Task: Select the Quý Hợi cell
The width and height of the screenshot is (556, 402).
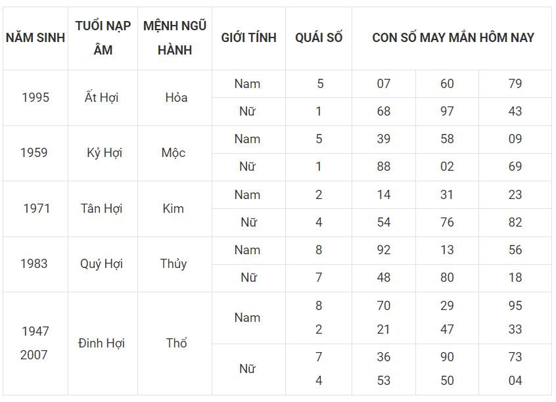Action: (101, 264)
